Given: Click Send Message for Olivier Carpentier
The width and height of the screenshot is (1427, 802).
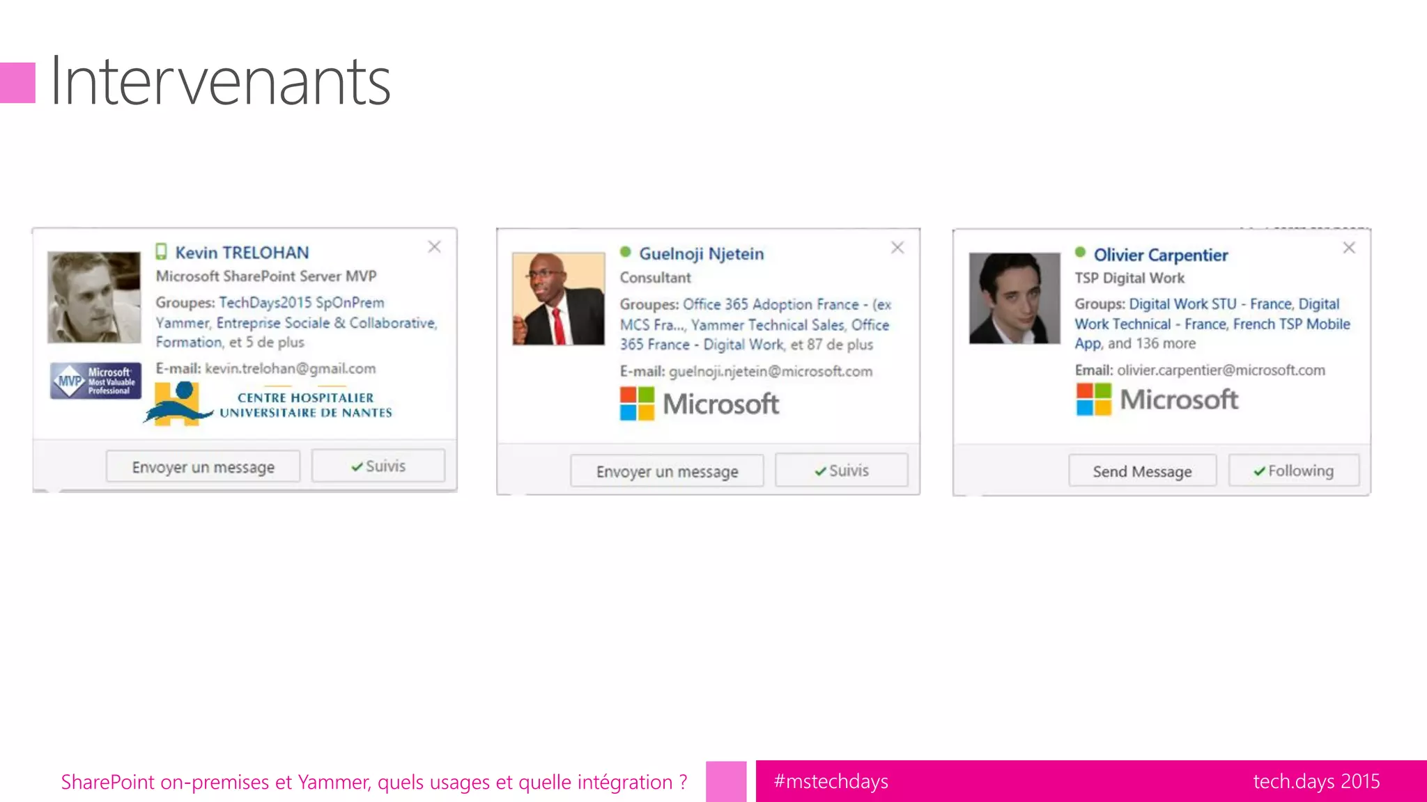Looking at the screenshot, I should coord(1142,471).
